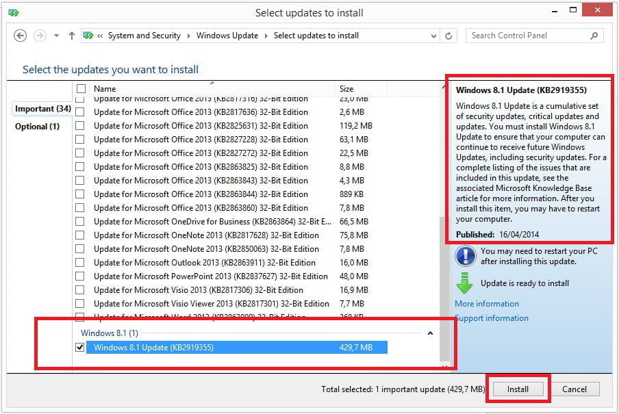The image size is (619, 414).
Task: Click the restart warning exclamation icon
Action: pyautogui.click(x=466, y=256)
